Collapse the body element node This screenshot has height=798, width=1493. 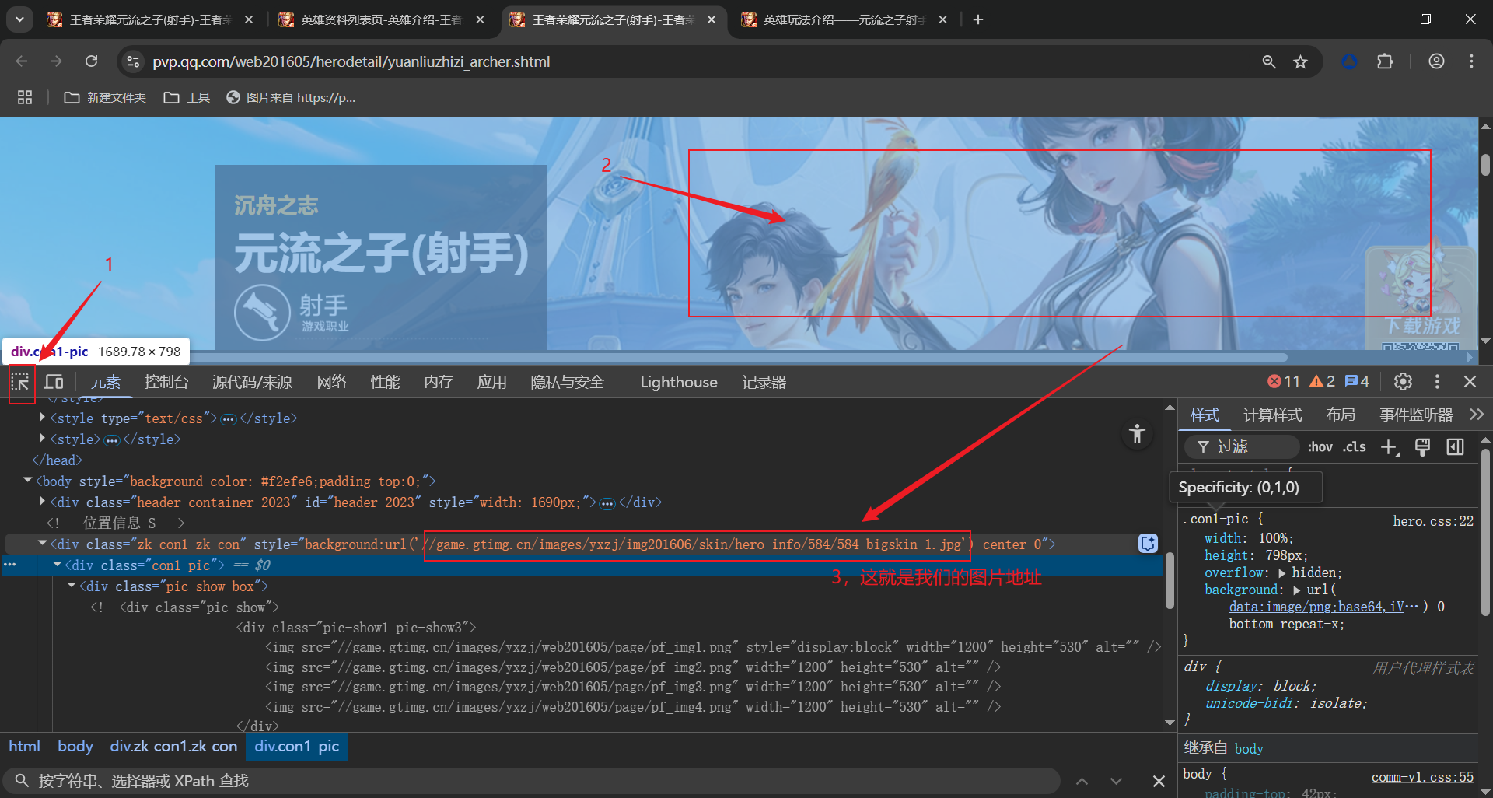click(28, 481)
